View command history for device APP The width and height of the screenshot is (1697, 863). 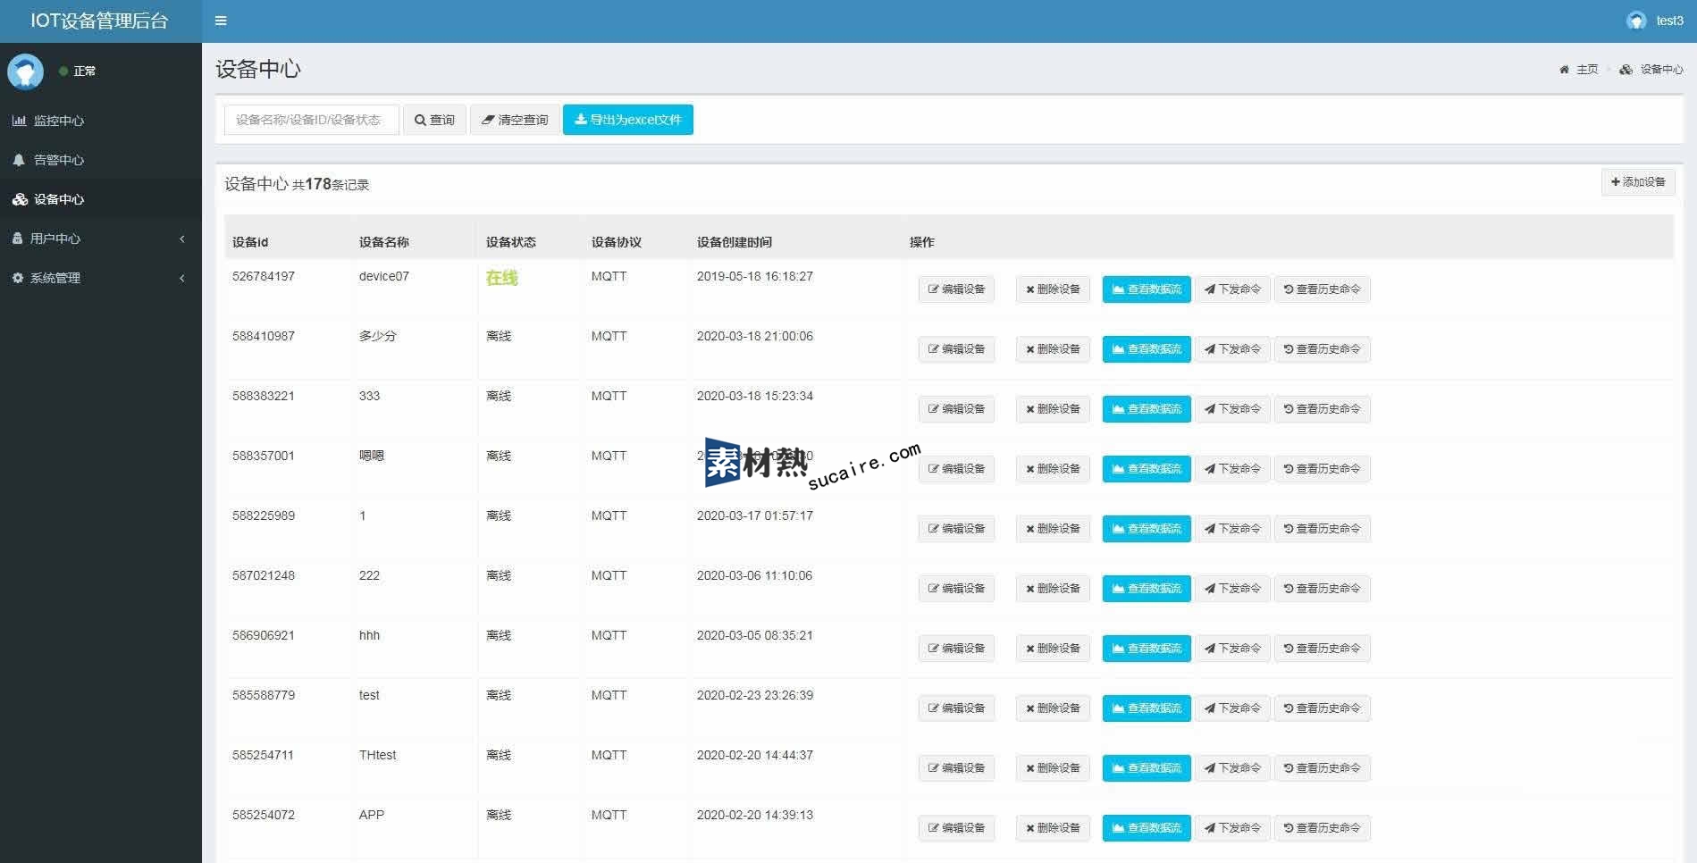pos(1322,828)
